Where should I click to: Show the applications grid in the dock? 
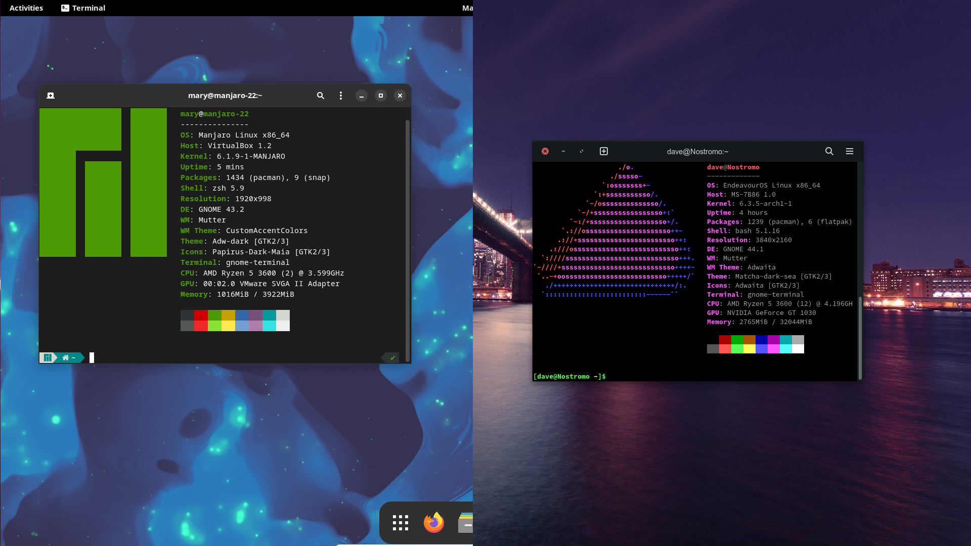click(400, 523)
